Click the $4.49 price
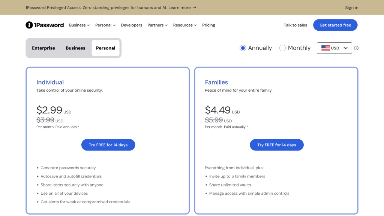384x216 pixels. (x=218, y=110)
